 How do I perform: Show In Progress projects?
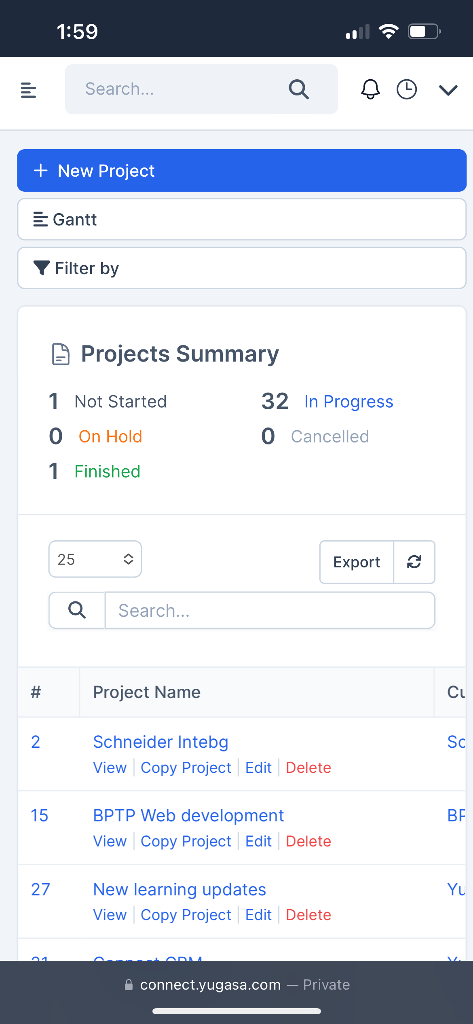(x=348, y=402)
